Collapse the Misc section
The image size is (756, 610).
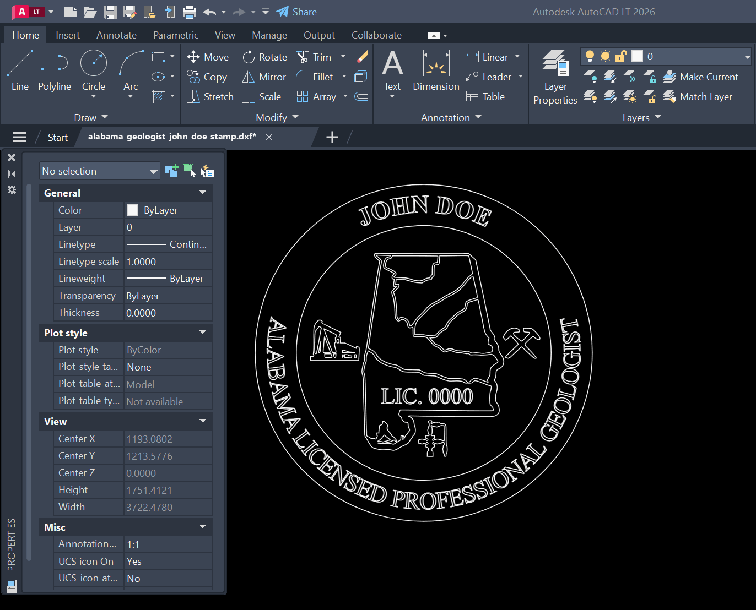[x=202, y=527]
